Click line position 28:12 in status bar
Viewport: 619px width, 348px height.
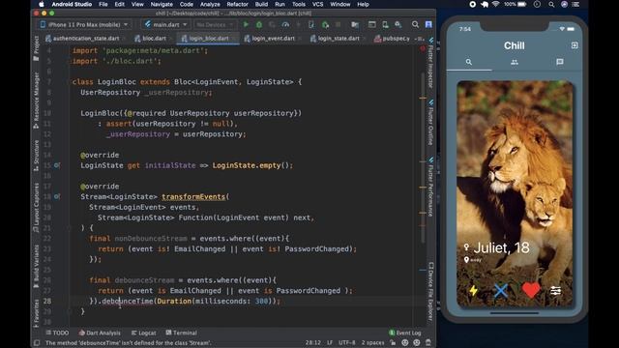[312, 342]
